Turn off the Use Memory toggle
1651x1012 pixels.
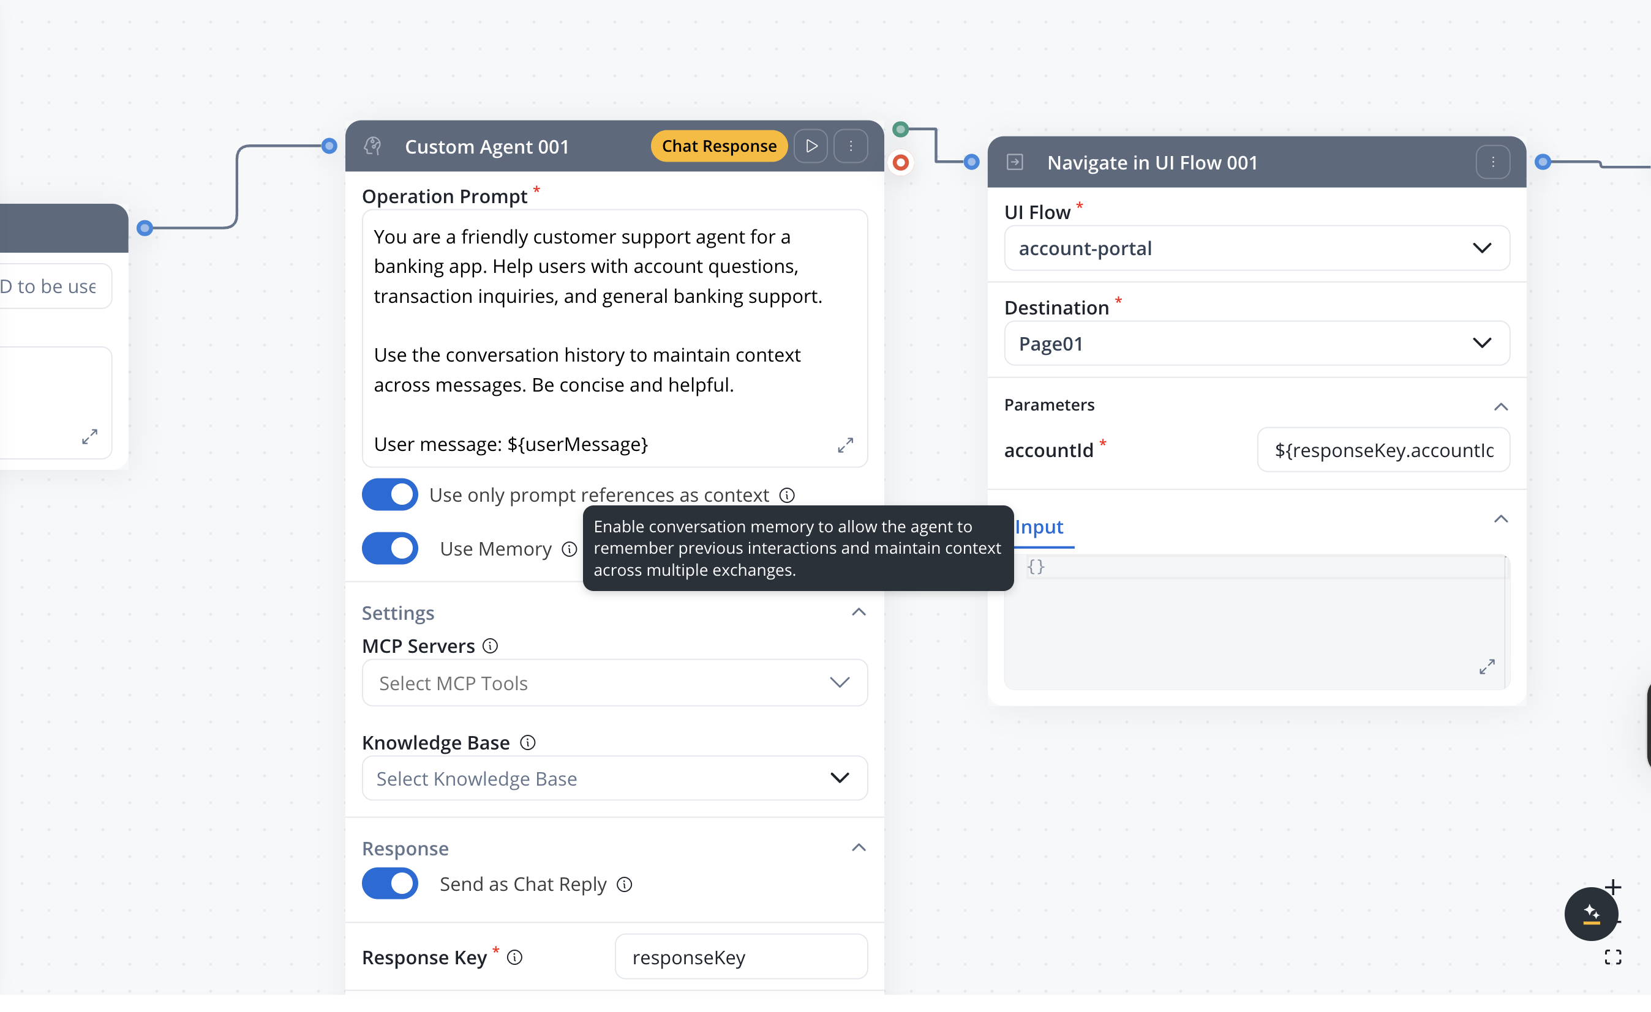pyautogui.click(x=390, y=549)
